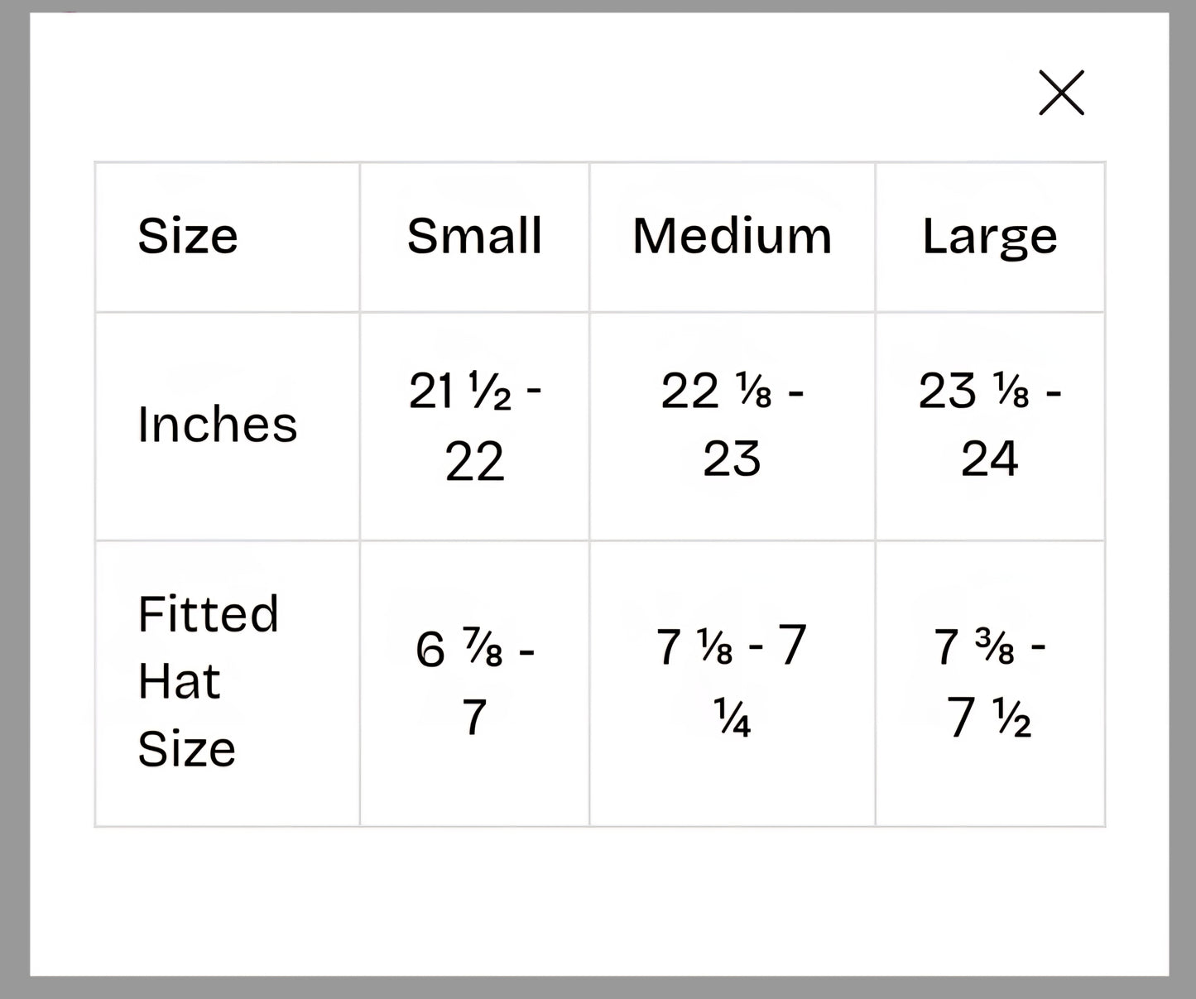
Task: Click the ¼ fraction in Medium hat size
Action: [732, 718]
